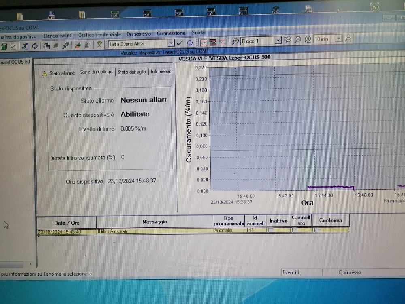Click the greyed-out user log-off icon
The height and width of the screenshot is (304, 405).
point(87,45)
